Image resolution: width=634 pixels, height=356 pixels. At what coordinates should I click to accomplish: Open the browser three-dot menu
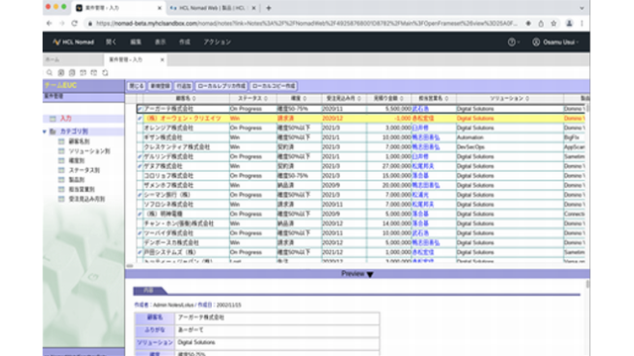pos(581,24)
